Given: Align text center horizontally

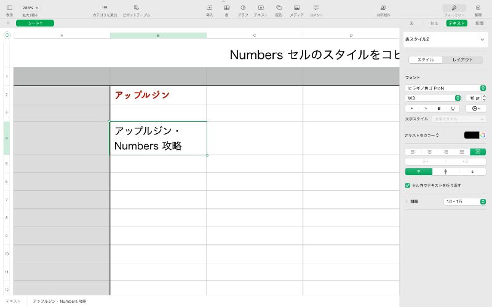Looking at the screenshot, I should 429,152.
